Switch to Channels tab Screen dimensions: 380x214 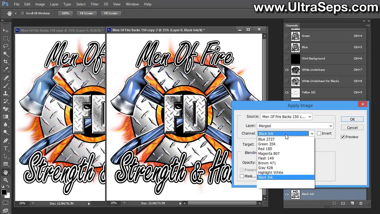pos(292,26)
